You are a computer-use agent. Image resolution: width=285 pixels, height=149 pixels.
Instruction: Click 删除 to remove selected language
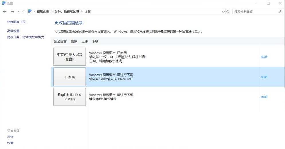(x=74, y=41)
